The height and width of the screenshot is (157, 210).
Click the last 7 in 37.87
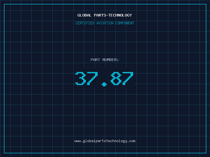coord(128,78)
